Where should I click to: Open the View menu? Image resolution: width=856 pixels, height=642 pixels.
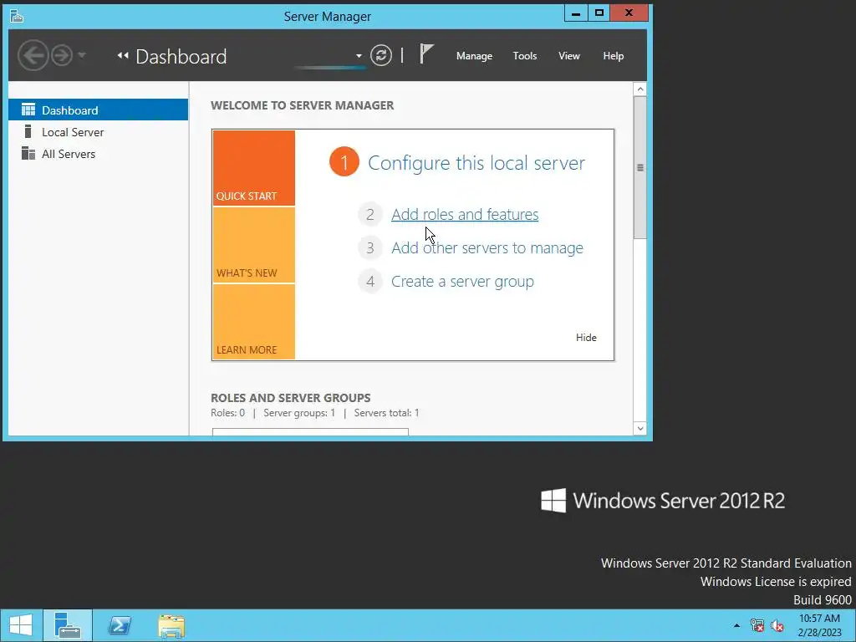pos(568,56)
